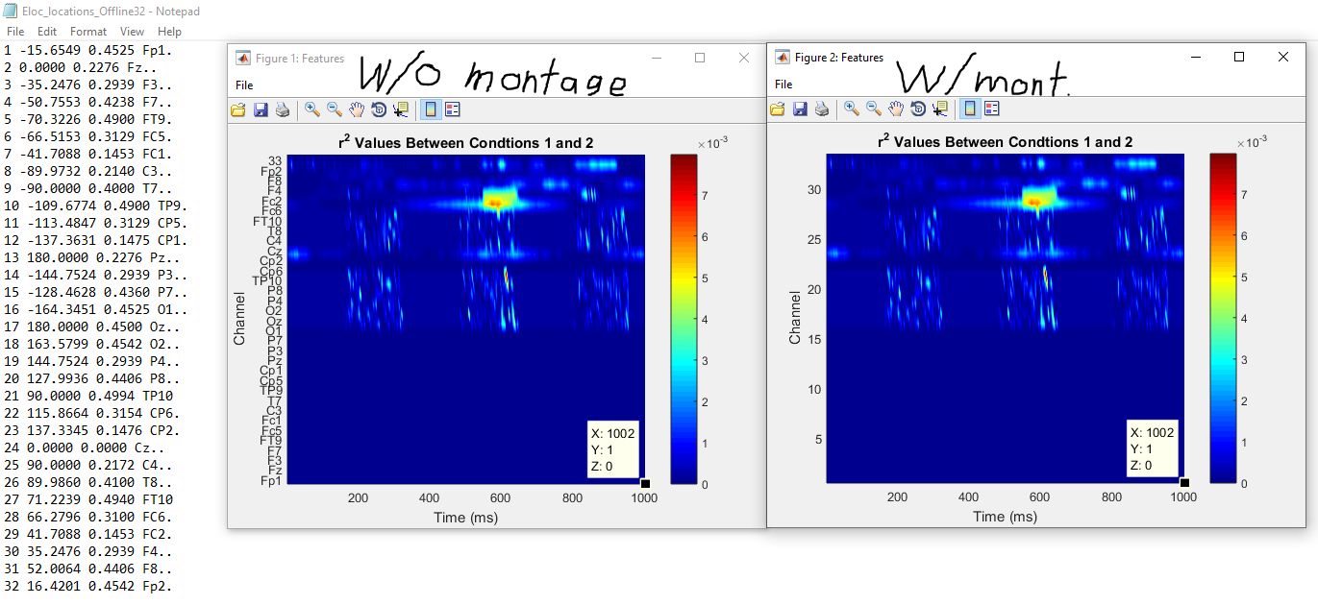This screenshot has width=1318, height=605.
Task: Open Notepad Format menu
Action: (88, 32)
